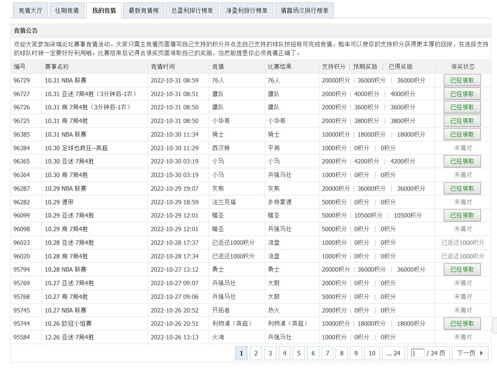
Task: Go to page 2 of results
Action: click(x=256, y=353)
